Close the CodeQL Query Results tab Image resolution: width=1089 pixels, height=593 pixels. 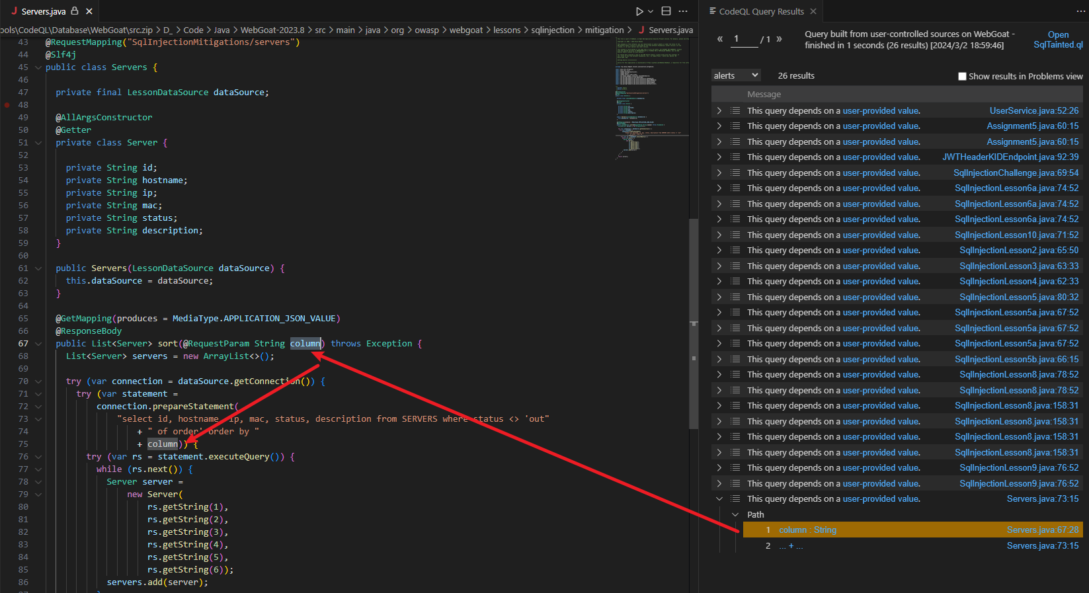coord(813,11)
